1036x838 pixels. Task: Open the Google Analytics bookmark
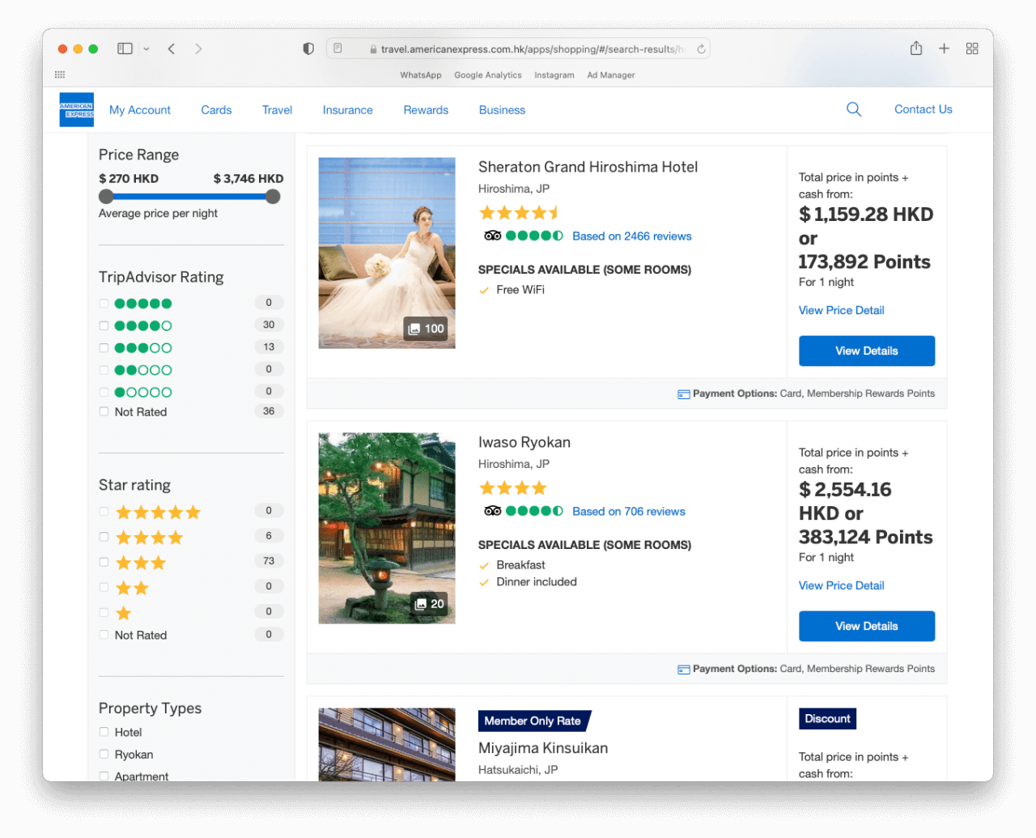[488, 75]
